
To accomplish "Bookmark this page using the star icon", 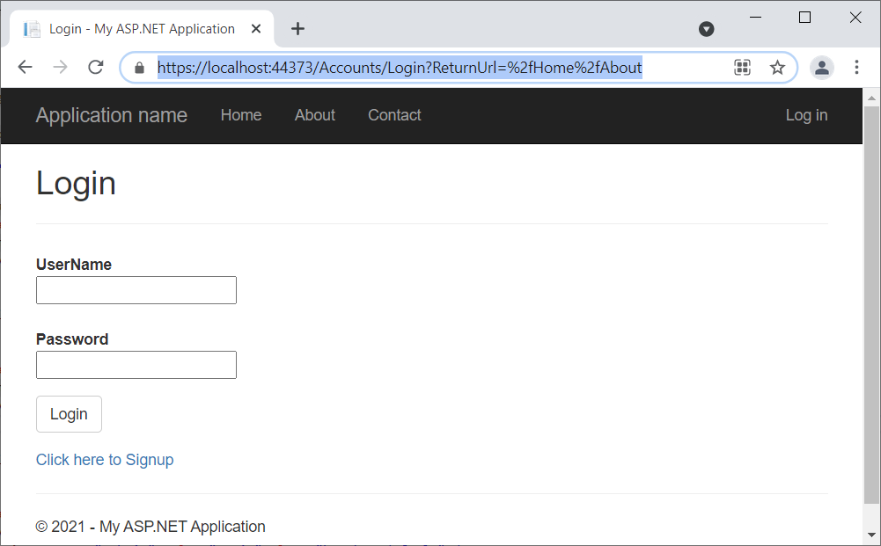I will click(x=777, y=67).
